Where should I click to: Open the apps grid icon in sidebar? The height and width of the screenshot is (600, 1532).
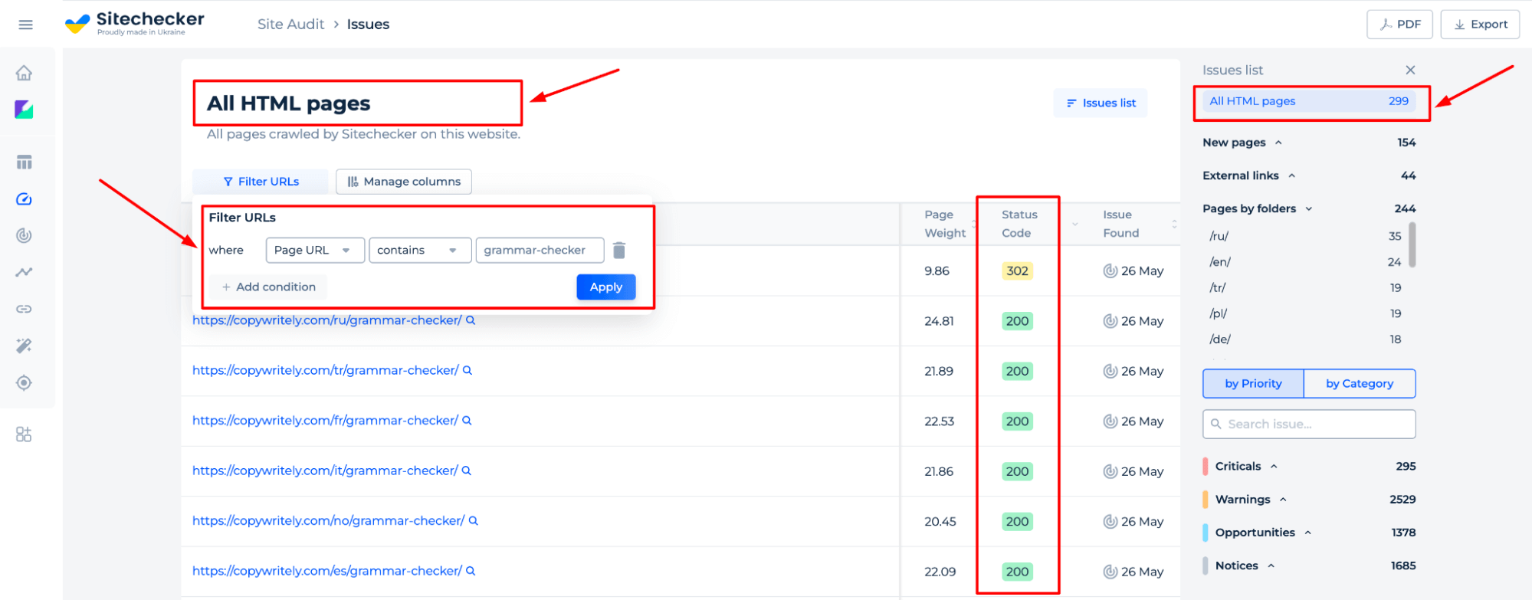(25, 434)
